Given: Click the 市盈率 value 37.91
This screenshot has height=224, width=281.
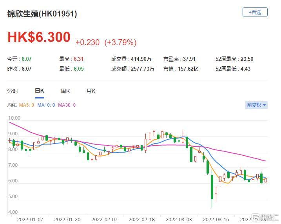Looking at the screenshot, I should 189,59.
